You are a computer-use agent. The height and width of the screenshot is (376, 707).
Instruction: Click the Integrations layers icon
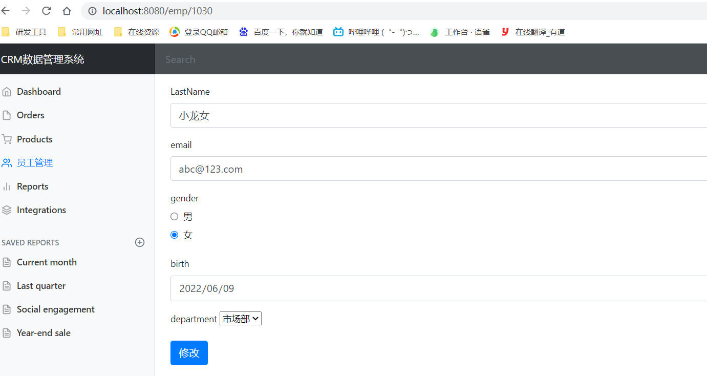pyautogui.click(x=7, y=210)
